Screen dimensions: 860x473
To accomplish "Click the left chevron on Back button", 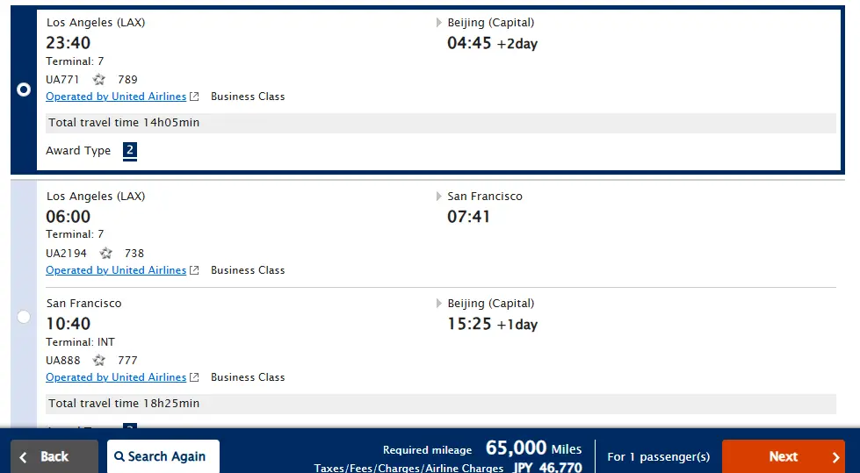I will point(23,457).
